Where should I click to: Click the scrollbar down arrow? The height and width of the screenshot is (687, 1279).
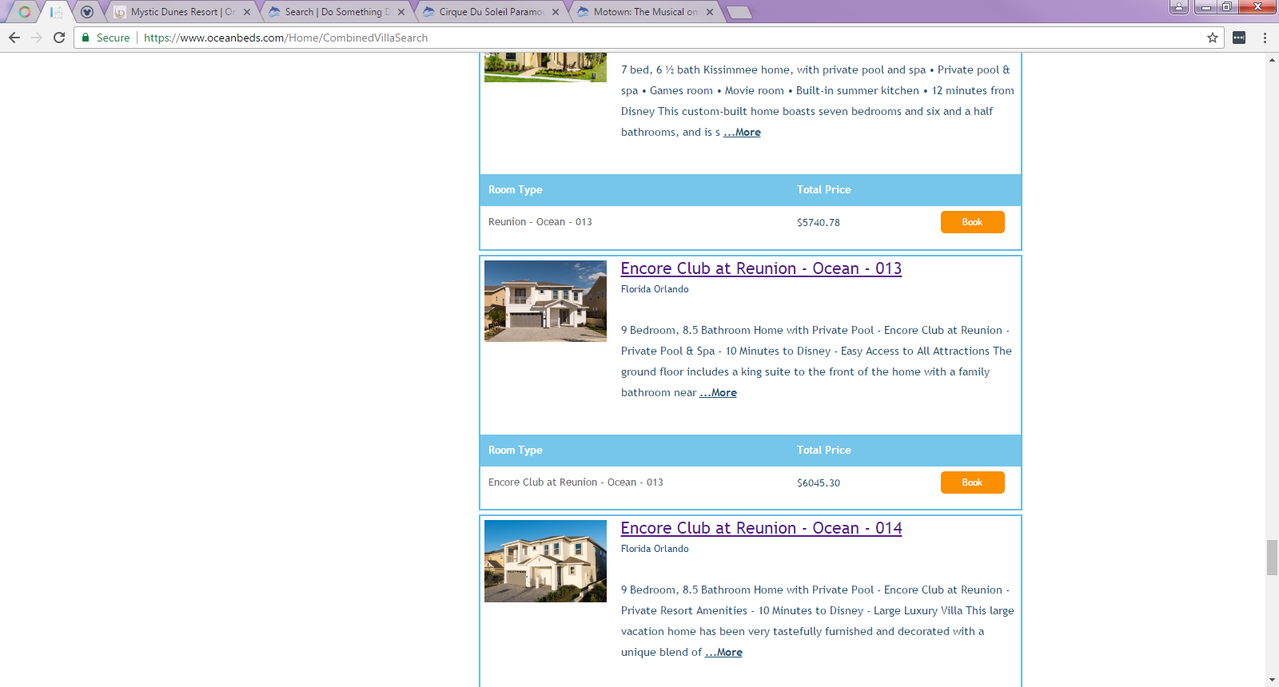[1272, 680]
